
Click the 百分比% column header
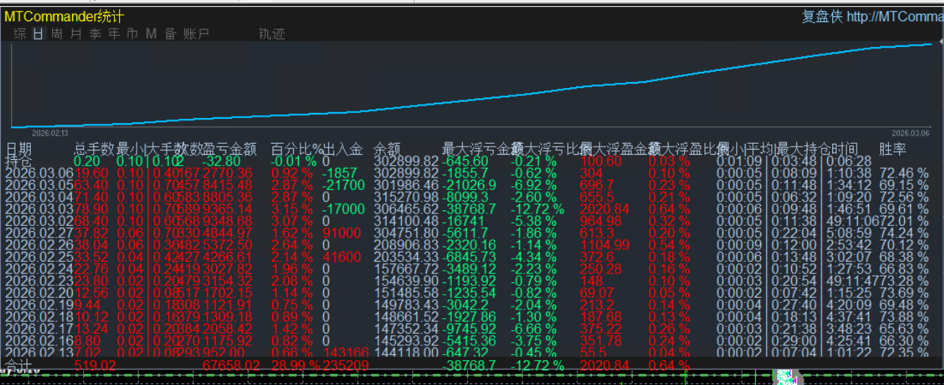pyautogui.click(x=297, y=149)
